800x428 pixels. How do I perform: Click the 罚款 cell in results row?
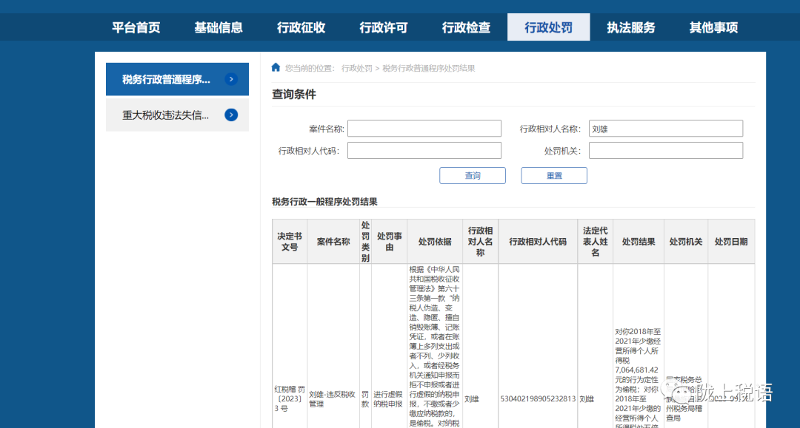click(365, 399)
